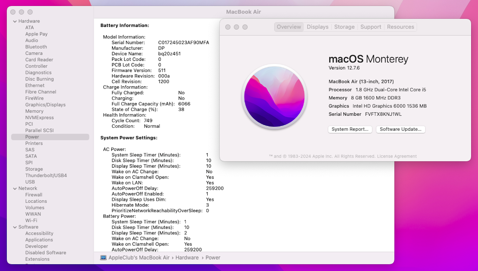Select USB in the sidebar
This screenshot has width=478, height=271.
coord(30,182)
